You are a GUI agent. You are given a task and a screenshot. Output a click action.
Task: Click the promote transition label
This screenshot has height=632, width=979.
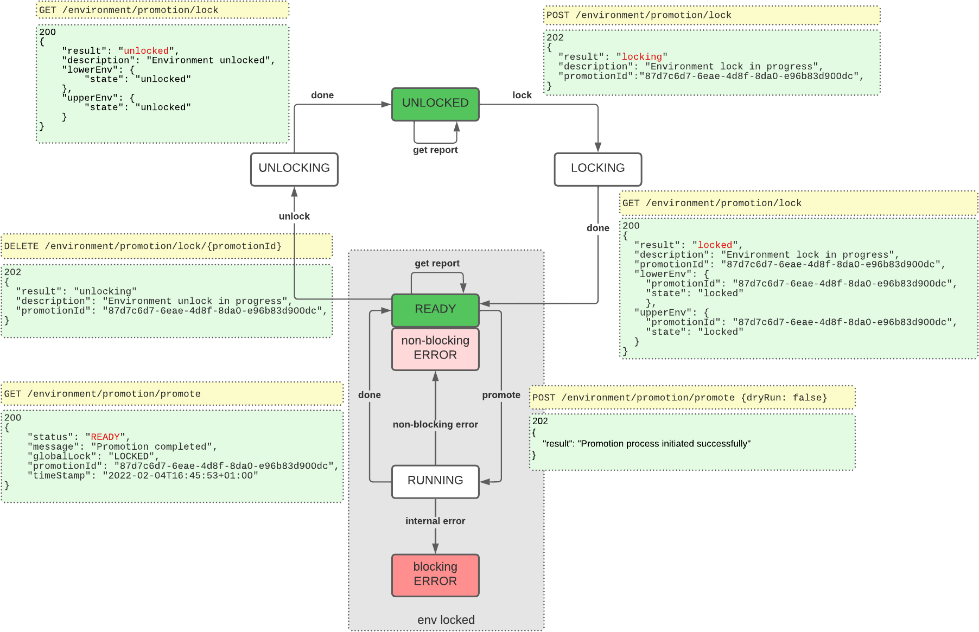tap(500, 395)
